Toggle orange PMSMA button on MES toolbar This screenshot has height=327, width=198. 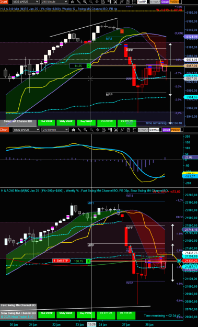(x=174, y=2)
